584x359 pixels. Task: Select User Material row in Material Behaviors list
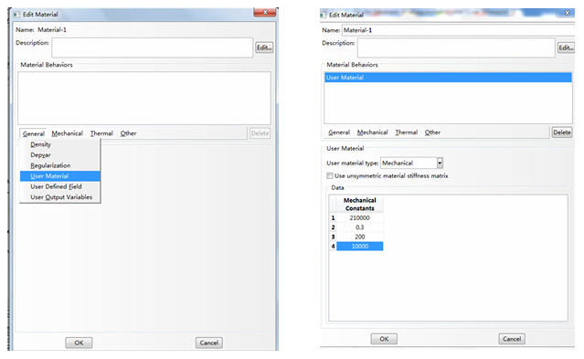(448, 78)
